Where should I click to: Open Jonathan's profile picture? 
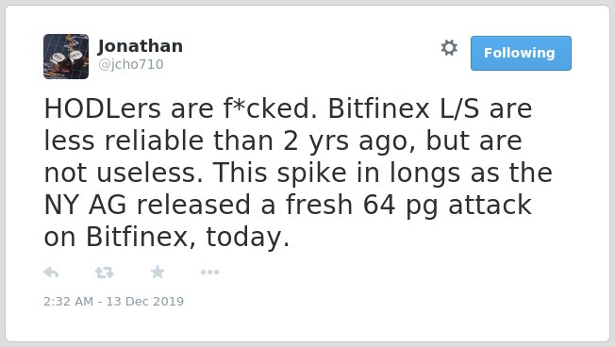66,57
